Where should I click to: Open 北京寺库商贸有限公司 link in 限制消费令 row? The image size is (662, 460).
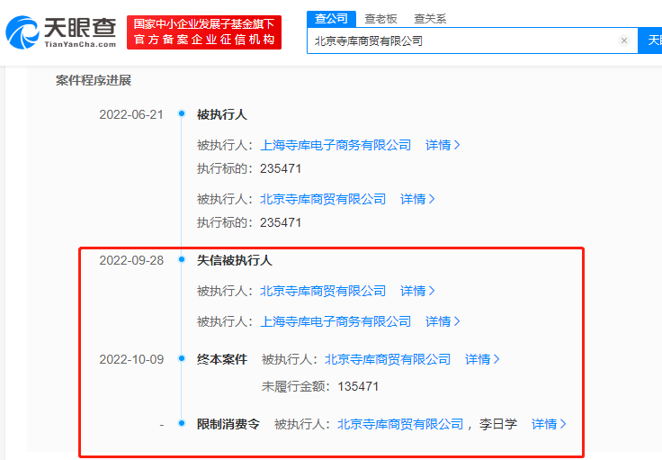point(400,424)
